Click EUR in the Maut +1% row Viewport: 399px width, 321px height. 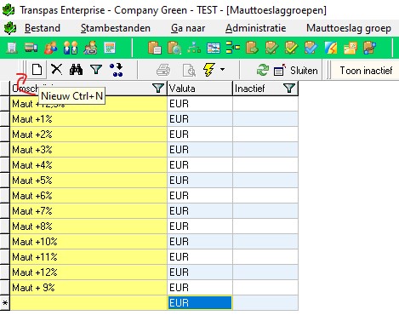pyautogui.click(x=200, y=119)
